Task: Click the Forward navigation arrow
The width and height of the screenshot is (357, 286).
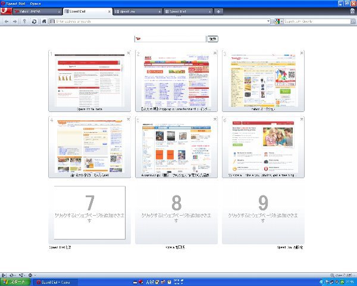Action: click(x=14, y=21)
